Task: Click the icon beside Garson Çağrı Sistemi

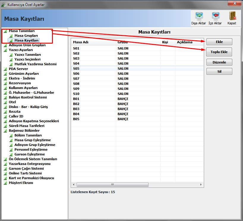Action: click(x=5, y=169)
